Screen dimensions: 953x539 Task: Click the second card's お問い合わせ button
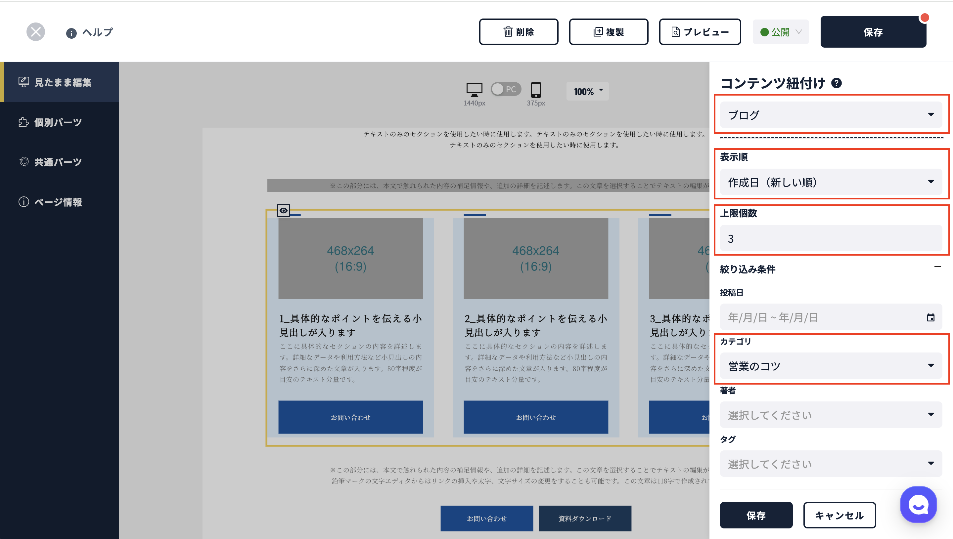[536, 417]
